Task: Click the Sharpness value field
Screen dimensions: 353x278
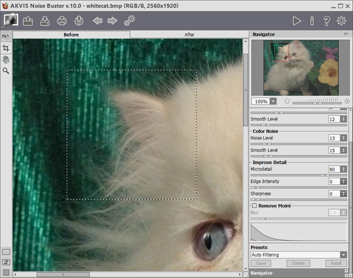Action: 334,194
